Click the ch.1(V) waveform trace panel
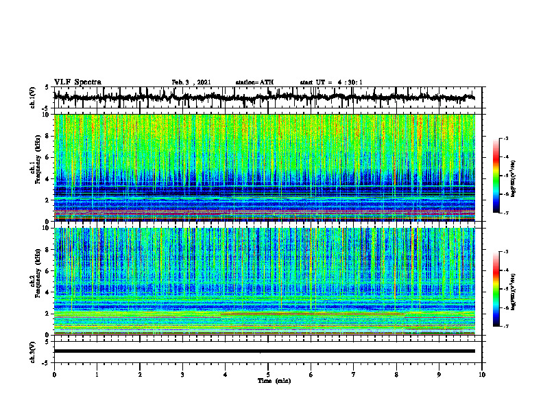543x420 pixels. (267, 97)
